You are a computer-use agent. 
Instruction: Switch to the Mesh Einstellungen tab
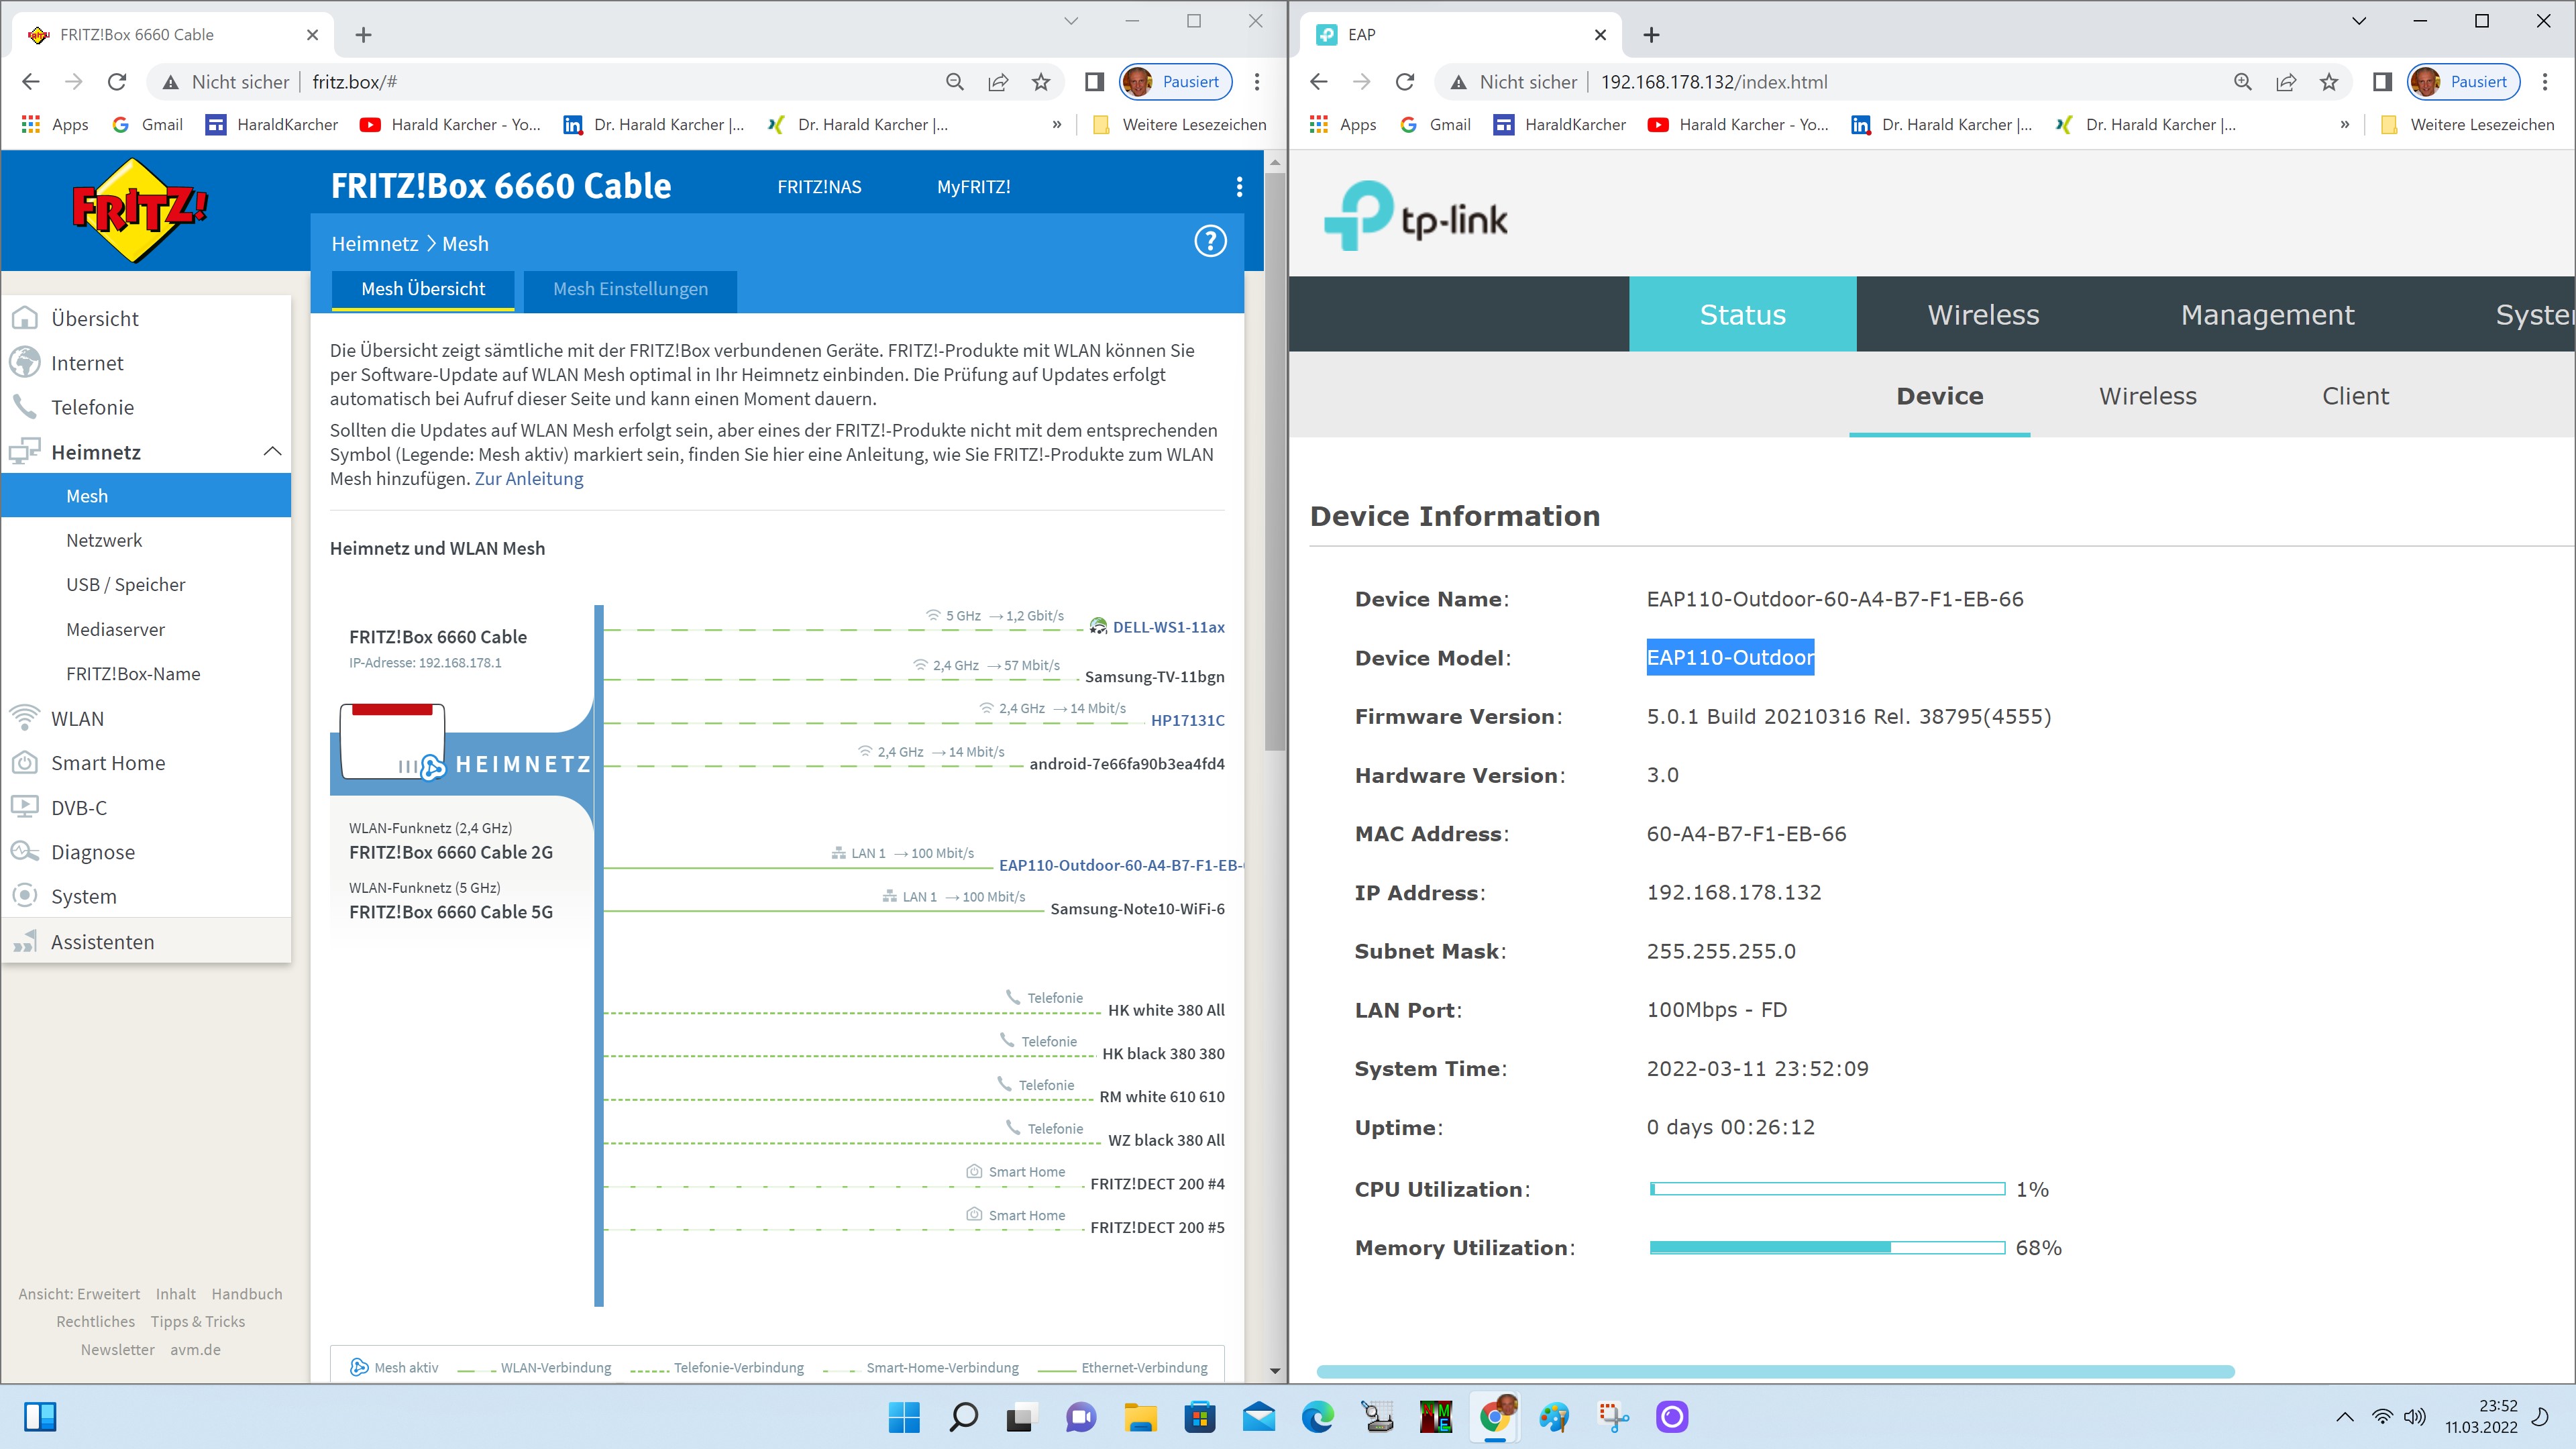coord(630,289)
